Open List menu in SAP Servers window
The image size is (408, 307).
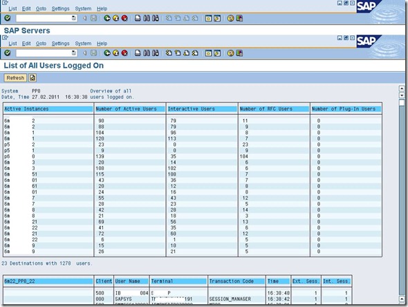coord(12,8)
